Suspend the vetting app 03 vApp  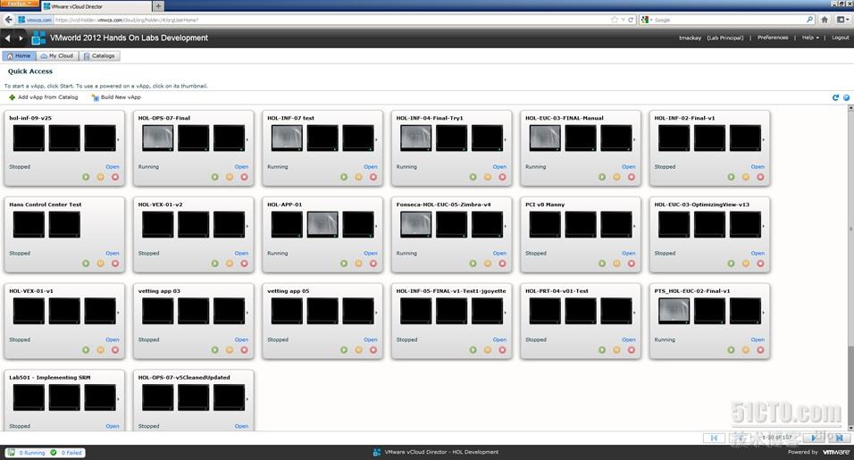230,350
